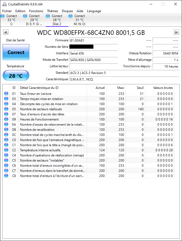Image resolution: width=182 pixels, height=241 pixels.
Task: Click status orb for attribute C4 row
Action: [6, 155]
